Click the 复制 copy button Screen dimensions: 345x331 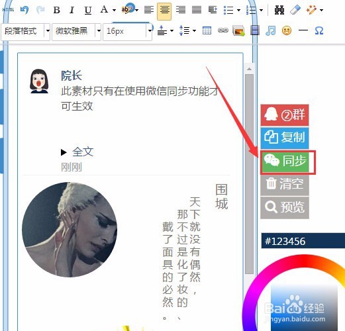(285, 138)
